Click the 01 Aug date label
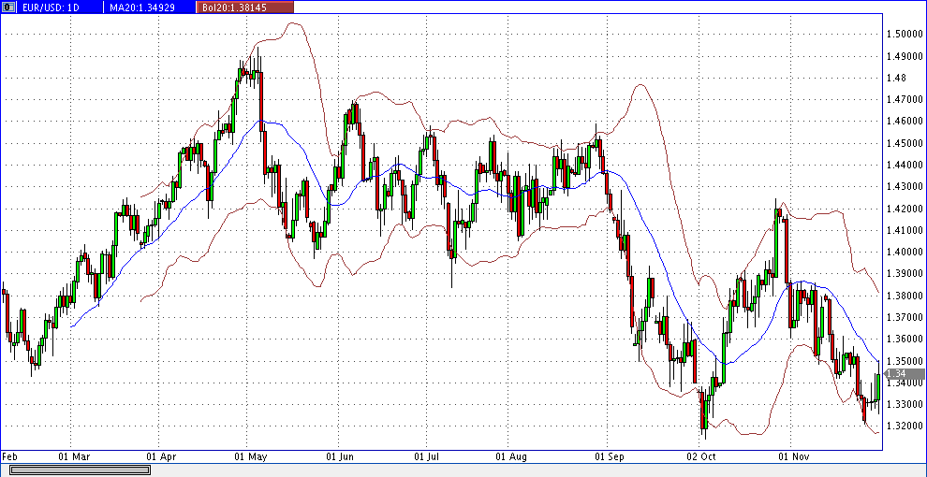Image resolution: width=927 pixels, height=477 pixels. pos(511,457)
